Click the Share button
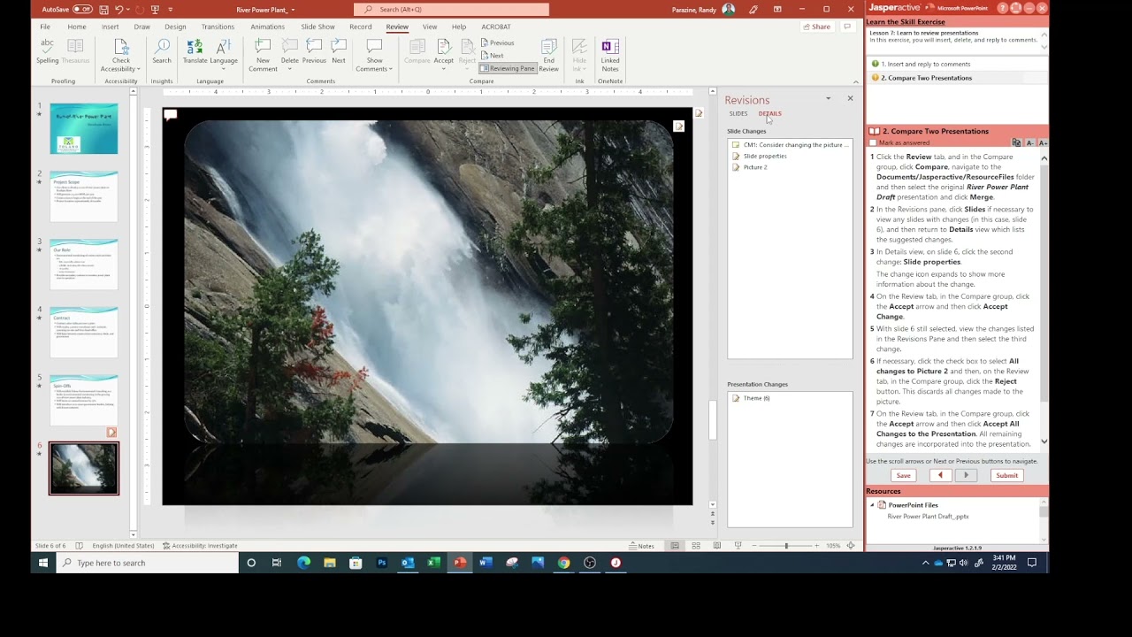This screenshot has width=1132, height=637. (816, 27)
